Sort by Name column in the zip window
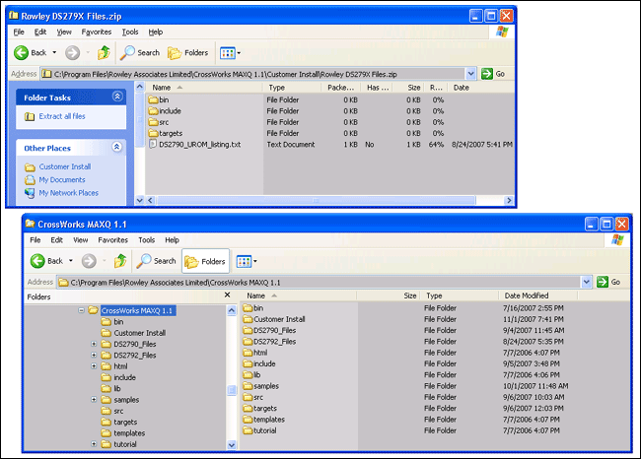 tap(203, 88)
